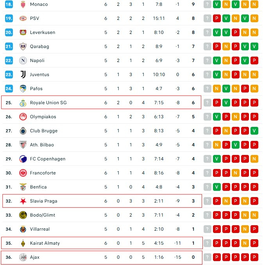Open the Juventus logo icon
Screen dimensions: 263x265
[23, 75]
